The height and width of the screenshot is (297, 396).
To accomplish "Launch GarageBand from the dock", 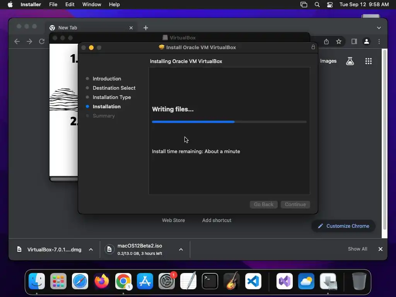I will 232,281.
